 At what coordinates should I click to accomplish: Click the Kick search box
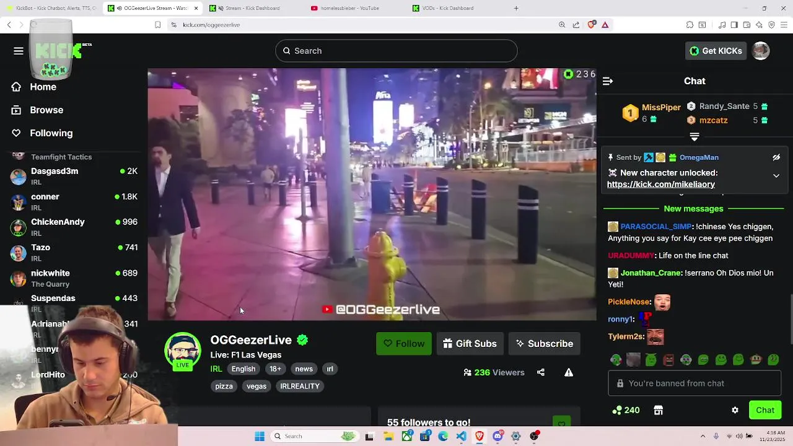point(396,51)
